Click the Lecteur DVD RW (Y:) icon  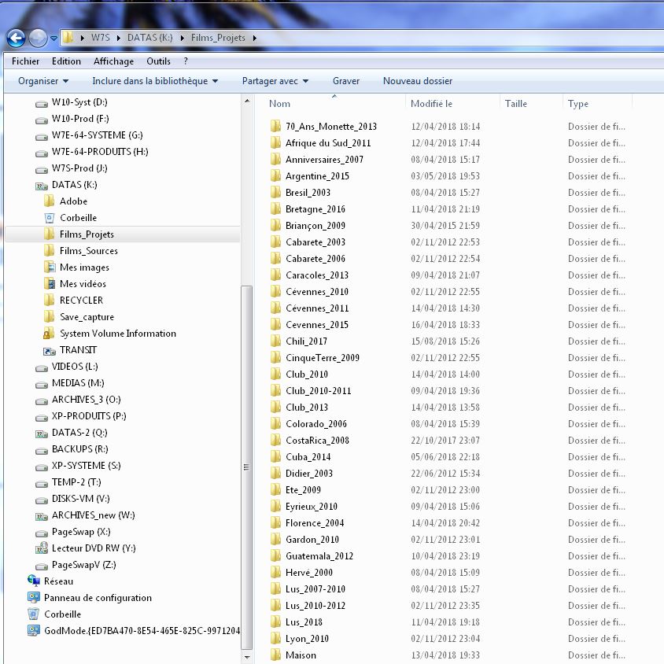[41, 548]
